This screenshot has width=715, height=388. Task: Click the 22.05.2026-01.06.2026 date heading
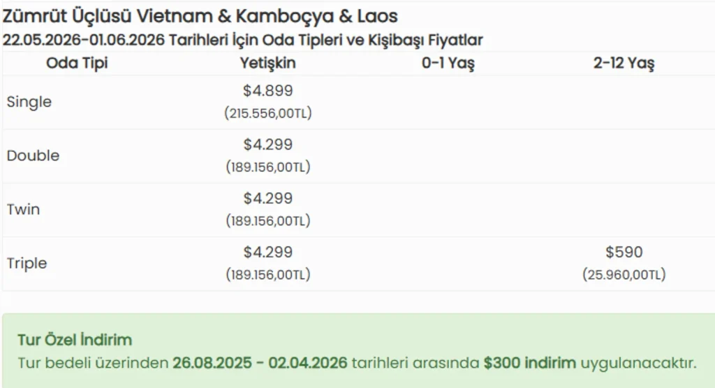[242, 40]
